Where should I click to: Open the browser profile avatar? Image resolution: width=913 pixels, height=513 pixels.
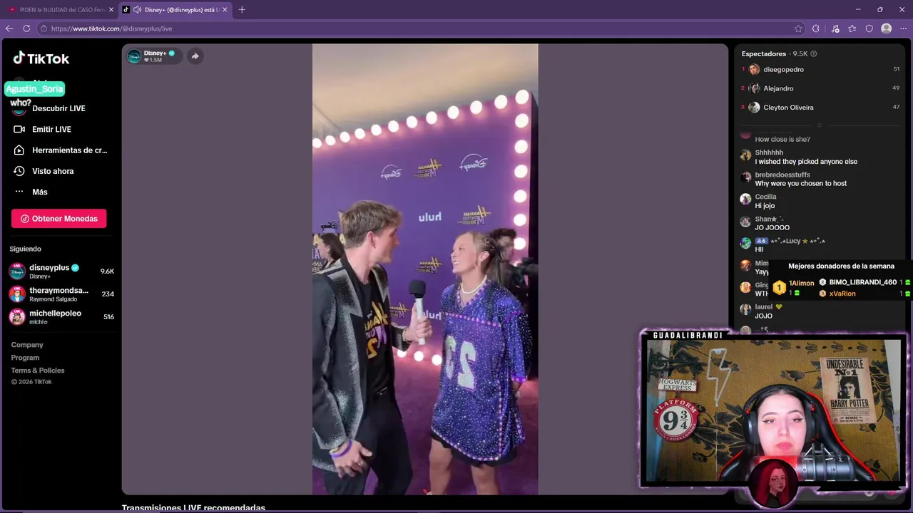(887, 28)
